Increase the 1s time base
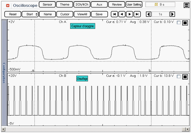The width and height of the screenshot is (191, 133). click(x=172, y=14)
